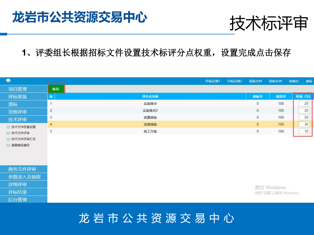Click the 序 column header

coord(51,96)
